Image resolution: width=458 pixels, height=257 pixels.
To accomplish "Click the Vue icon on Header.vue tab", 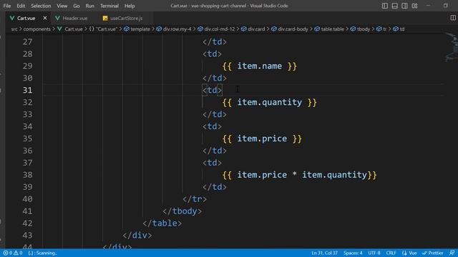I will pyautogui.click(x=57, y=18).
